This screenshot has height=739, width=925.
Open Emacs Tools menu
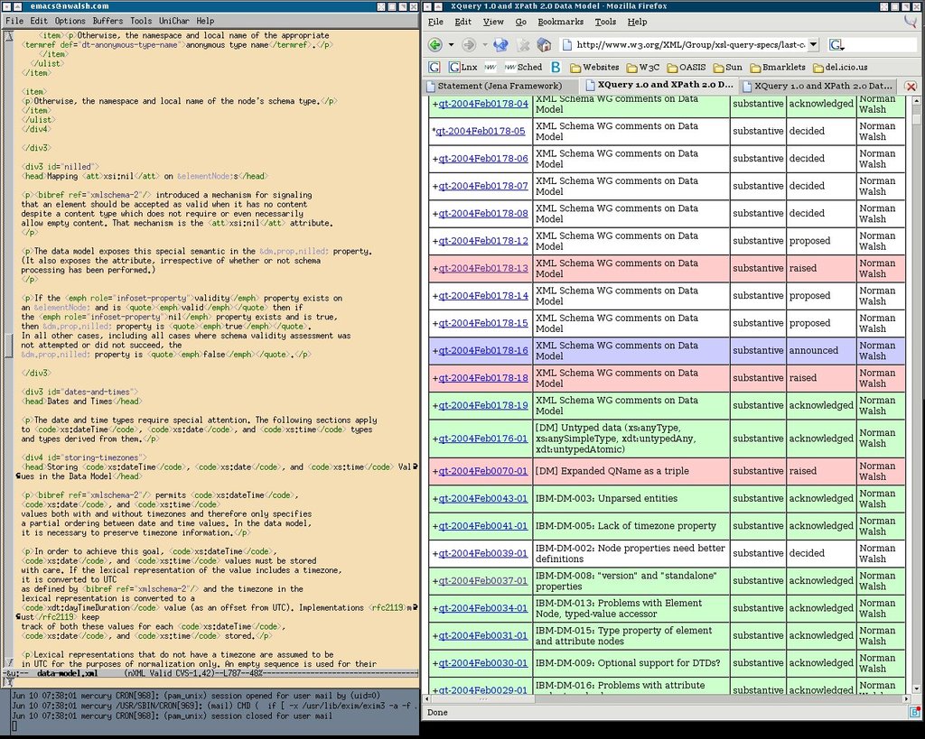[x=141, y=21]
